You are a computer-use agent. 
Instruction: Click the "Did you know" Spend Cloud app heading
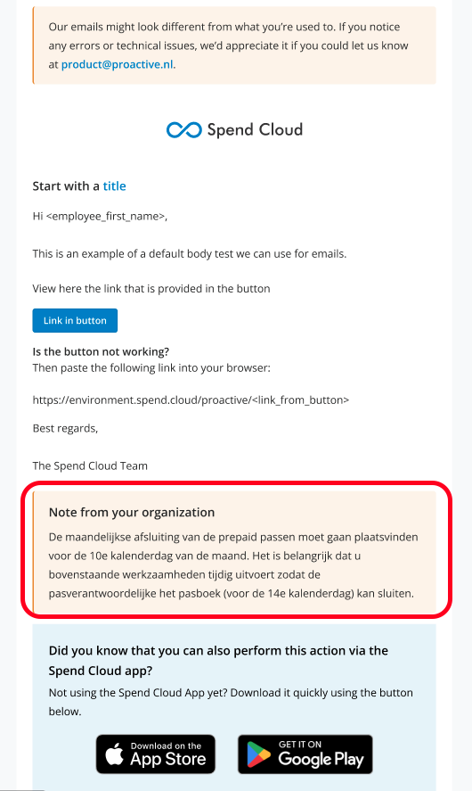[218, 660]
